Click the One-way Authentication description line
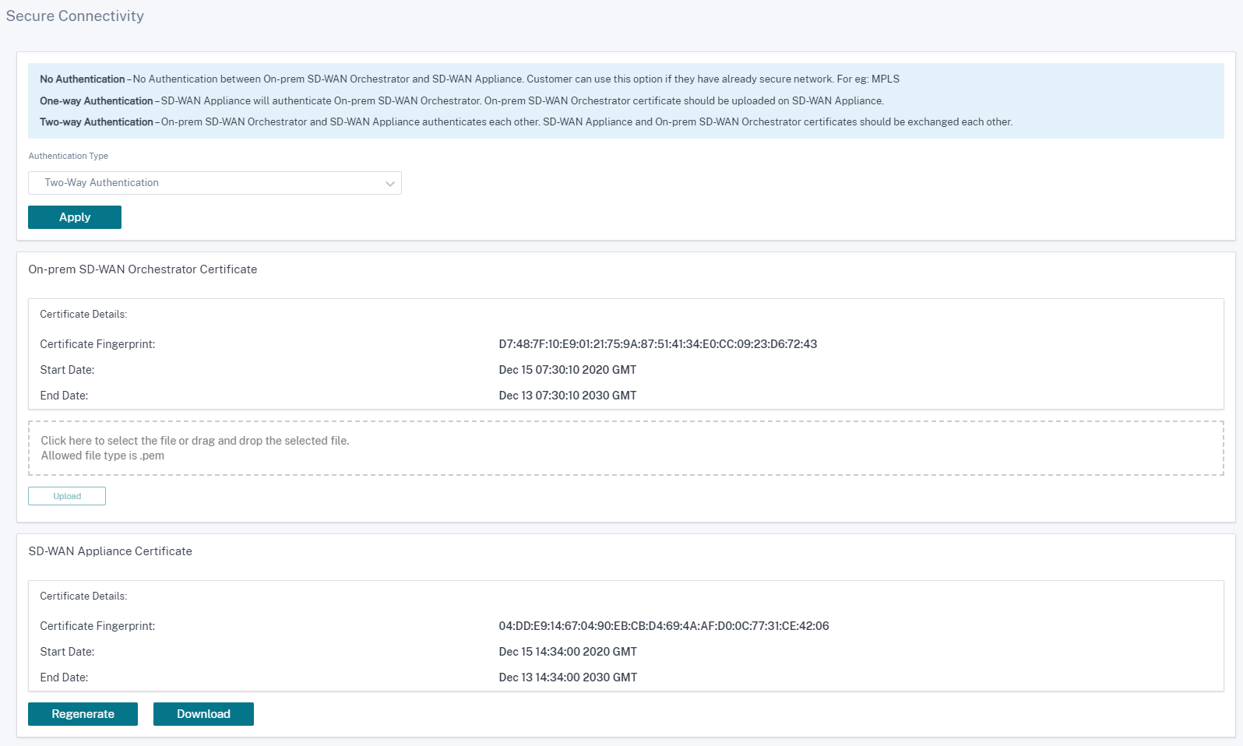Image resolution: width=1243 pixels, height=746 pixels. 462,101
